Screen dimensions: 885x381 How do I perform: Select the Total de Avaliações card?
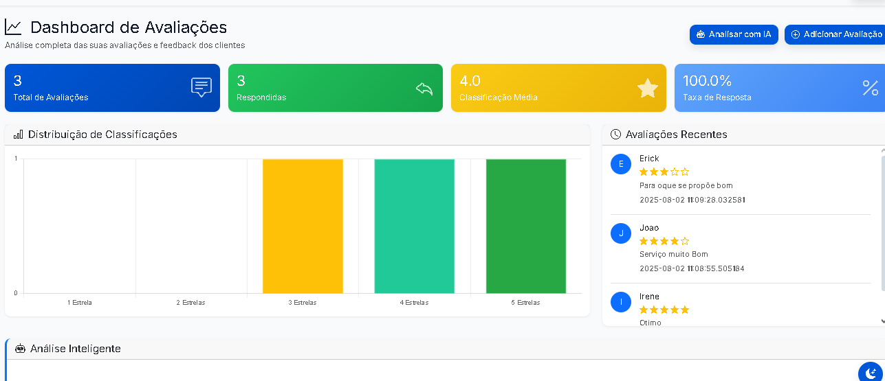[112, 88]
